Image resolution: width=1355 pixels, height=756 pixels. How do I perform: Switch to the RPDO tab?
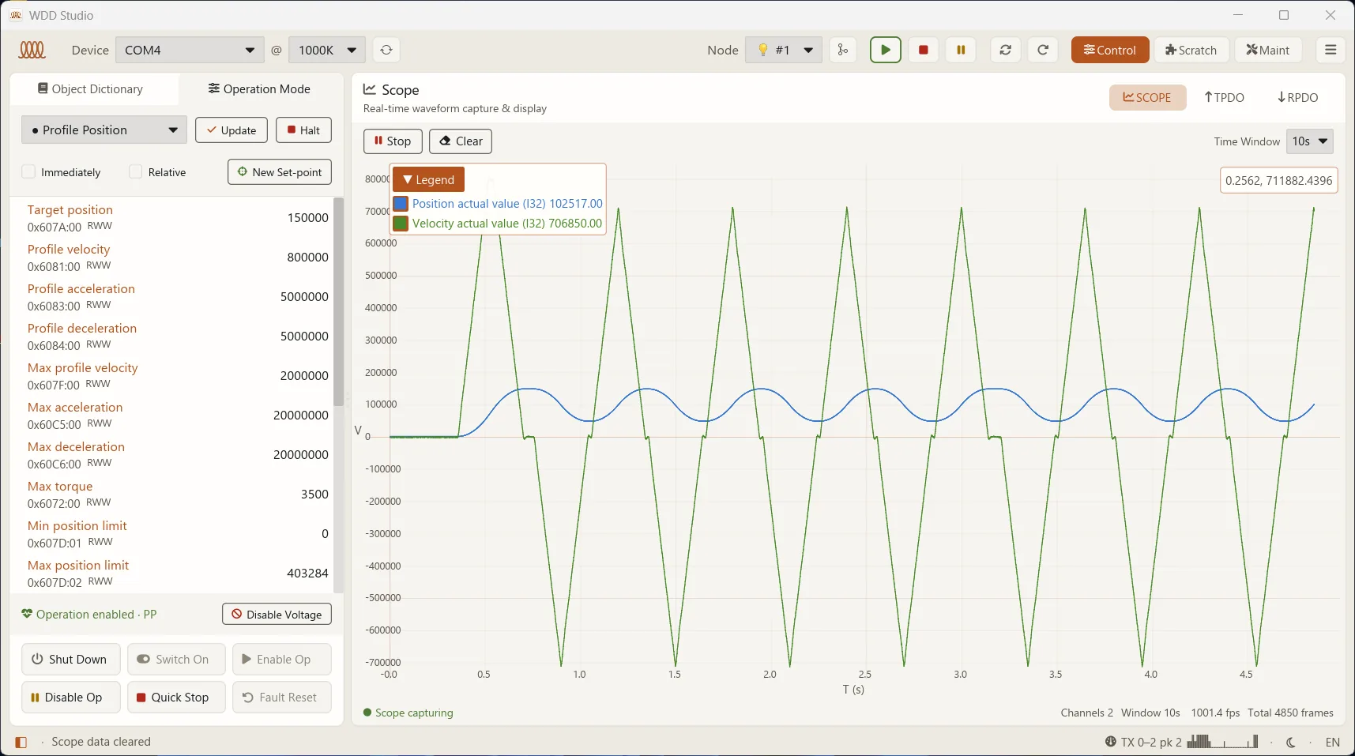click(1297, 97)
